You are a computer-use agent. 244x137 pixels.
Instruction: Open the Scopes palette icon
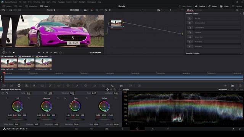pyautogui.click(x=233, y=86)
